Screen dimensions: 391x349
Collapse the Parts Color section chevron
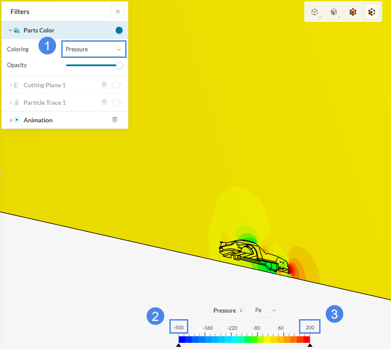(11, 30)
